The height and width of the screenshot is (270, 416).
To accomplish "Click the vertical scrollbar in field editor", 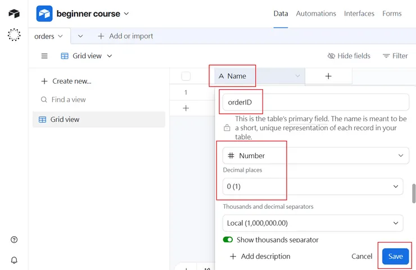I will 414,193.
